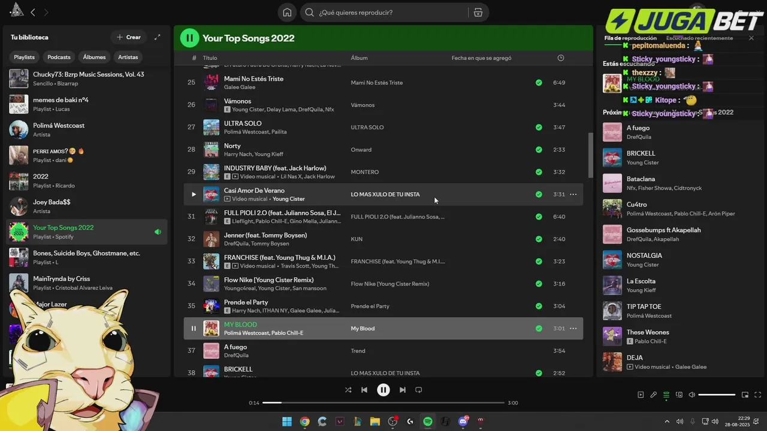Open File Explorer from the taskbar
The image size is (767, 431).
click(x=375, y=421)
